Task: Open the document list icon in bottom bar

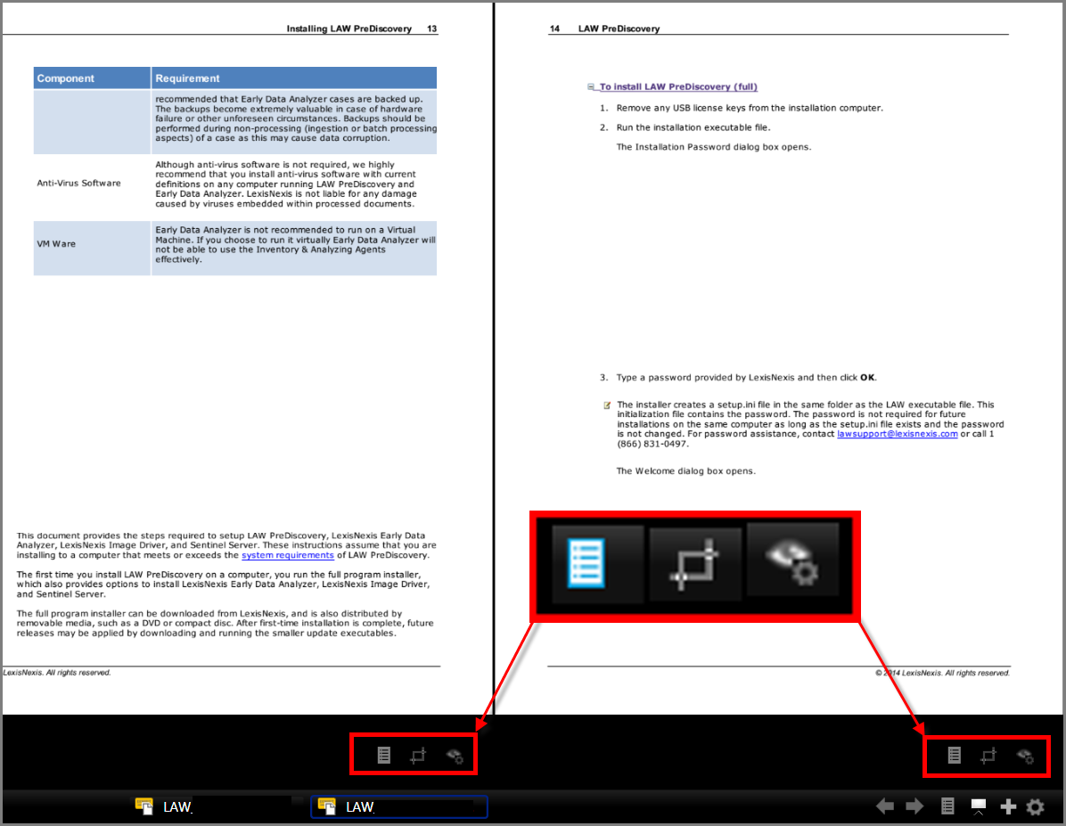Action: [947, 806]
